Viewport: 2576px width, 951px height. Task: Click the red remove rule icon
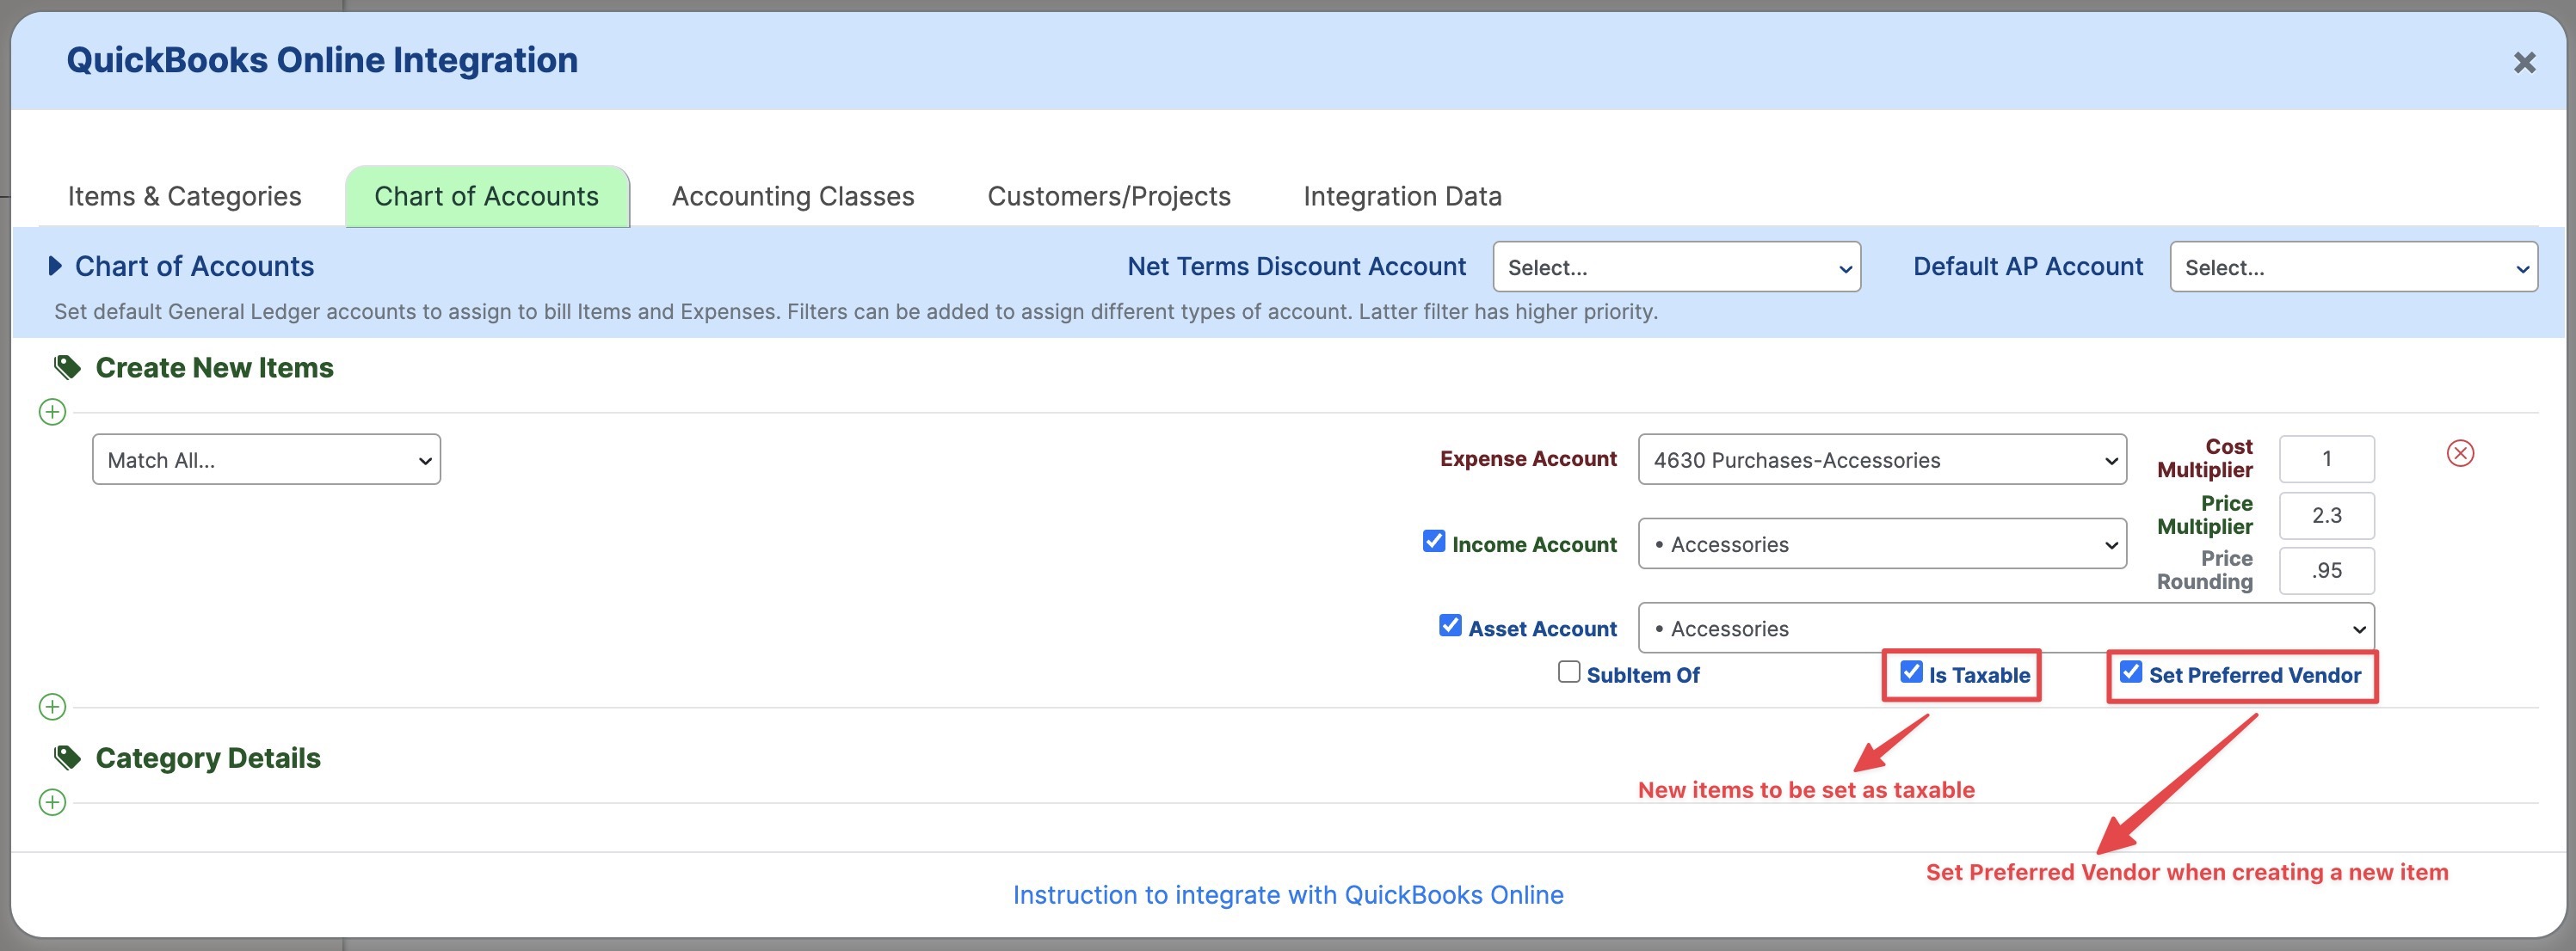(x=2460, y=453)
